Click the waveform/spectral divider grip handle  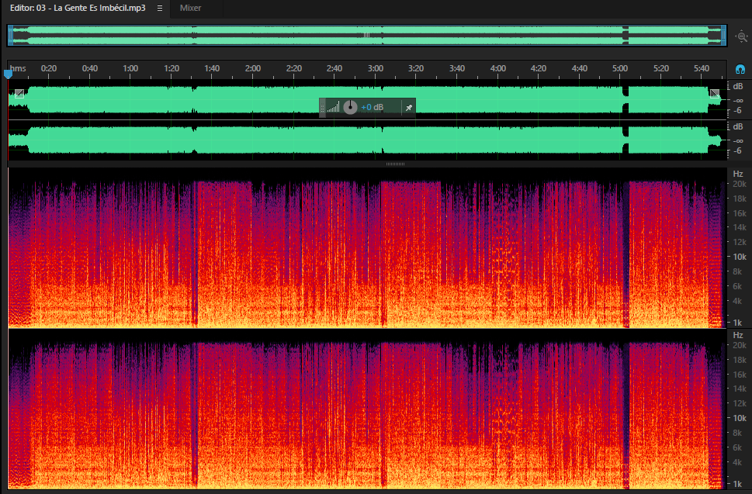click(395, 164)
